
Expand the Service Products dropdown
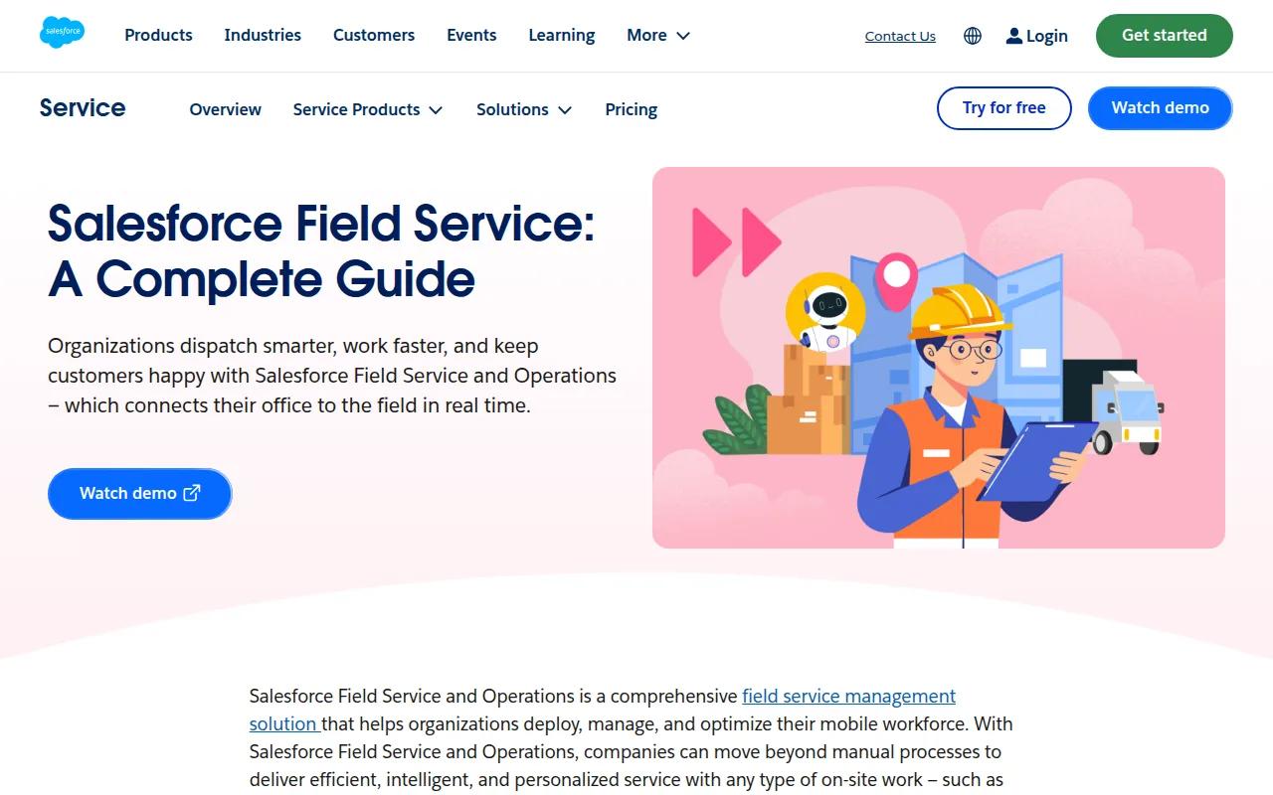[x=368, y=109]
